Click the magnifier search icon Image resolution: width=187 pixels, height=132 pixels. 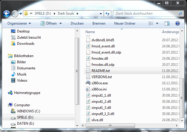click(x=180, y=13)
